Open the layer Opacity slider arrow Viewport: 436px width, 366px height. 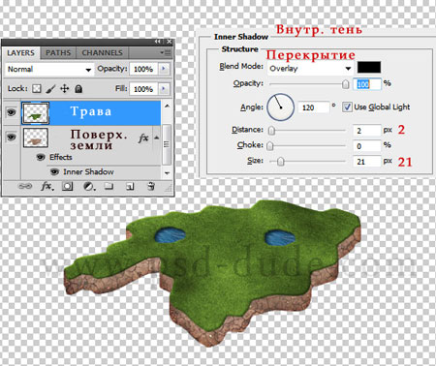[164, 69]
